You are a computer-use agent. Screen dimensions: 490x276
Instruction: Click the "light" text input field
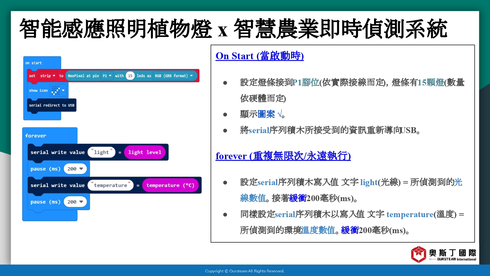pyautogui.click(x=101, y=152)
